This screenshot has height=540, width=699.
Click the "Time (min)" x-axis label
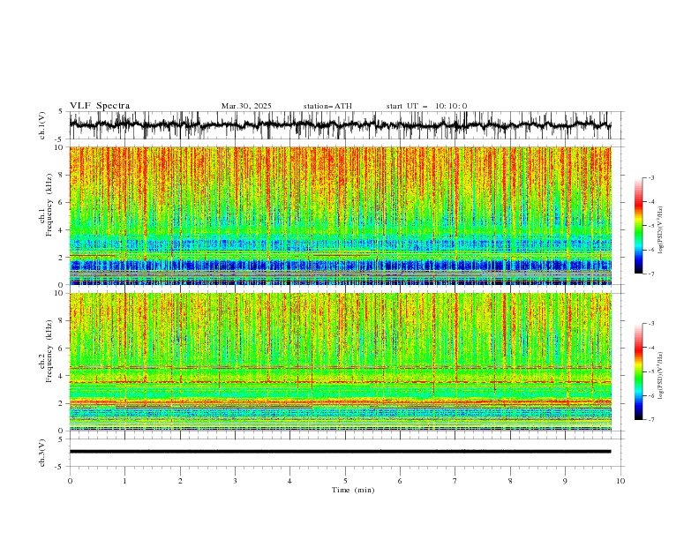(x=353, y=490)
